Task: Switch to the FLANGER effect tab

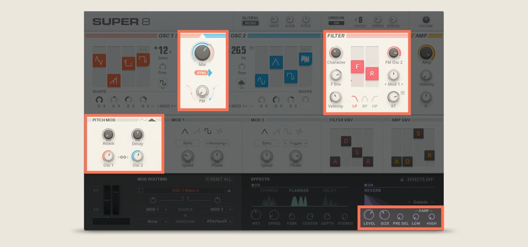Action: (x=299, y=190)
